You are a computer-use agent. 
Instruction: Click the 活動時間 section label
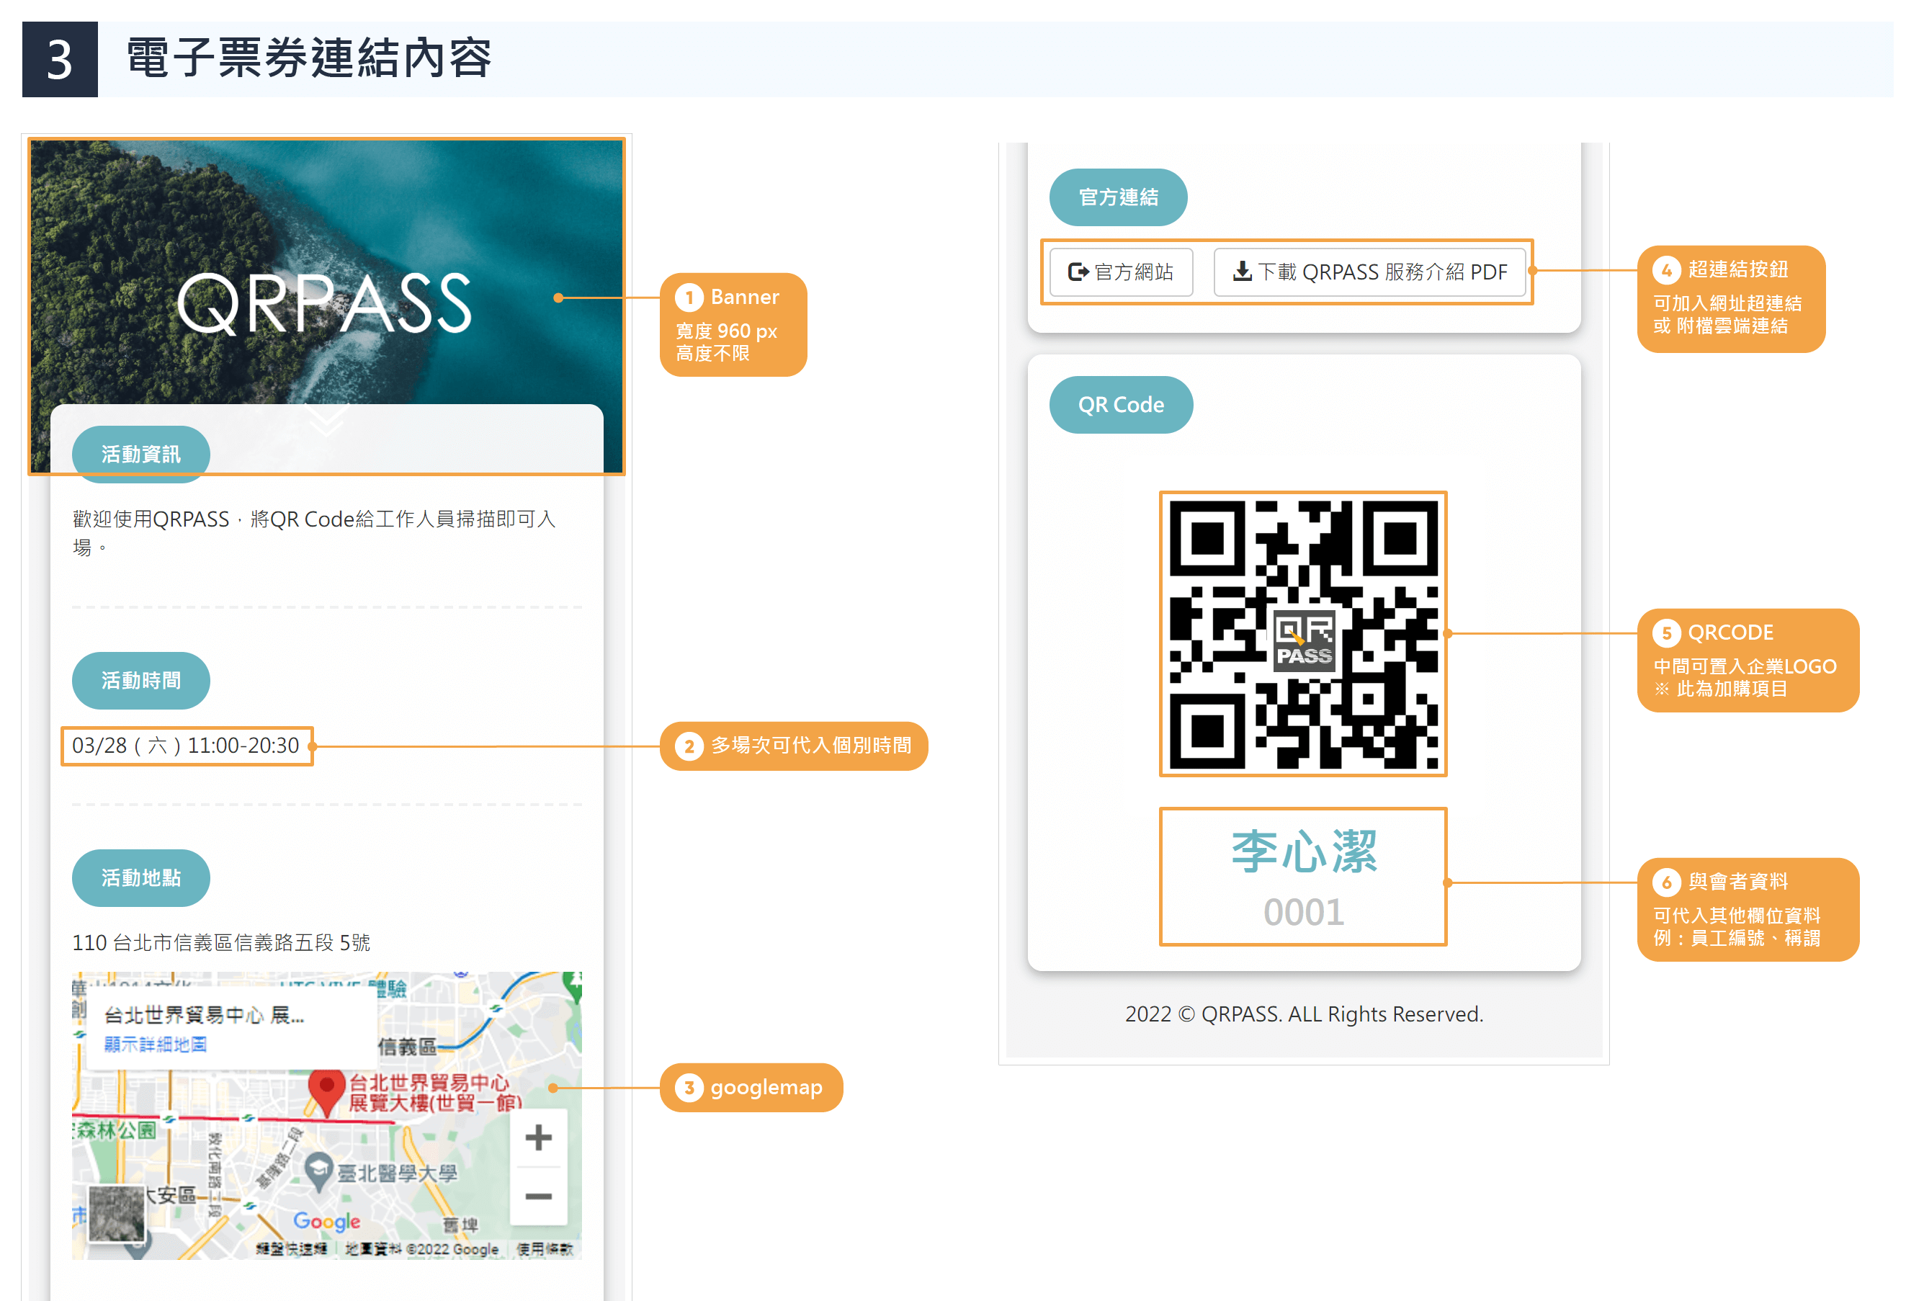(x=140, y=680)
